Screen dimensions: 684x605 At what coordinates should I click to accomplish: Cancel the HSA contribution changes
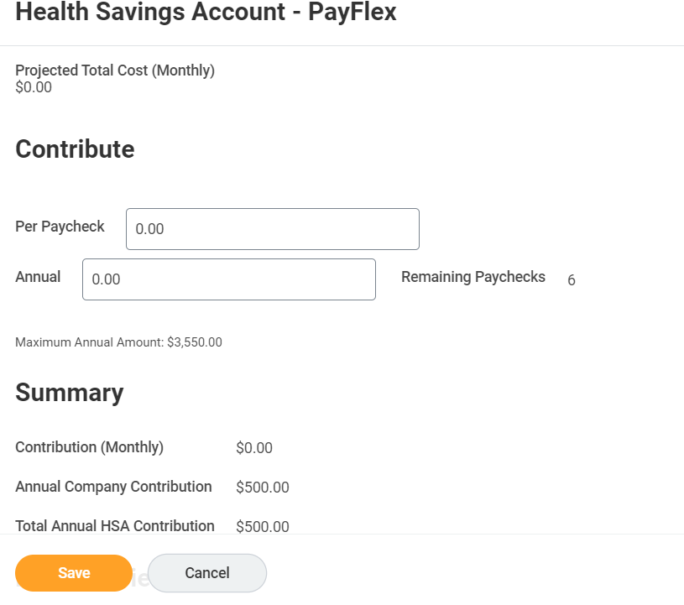pos(207,573)
